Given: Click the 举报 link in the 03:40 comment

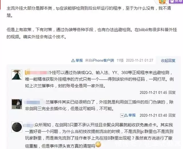Looking at the screenshot, I should pos(132,115).
